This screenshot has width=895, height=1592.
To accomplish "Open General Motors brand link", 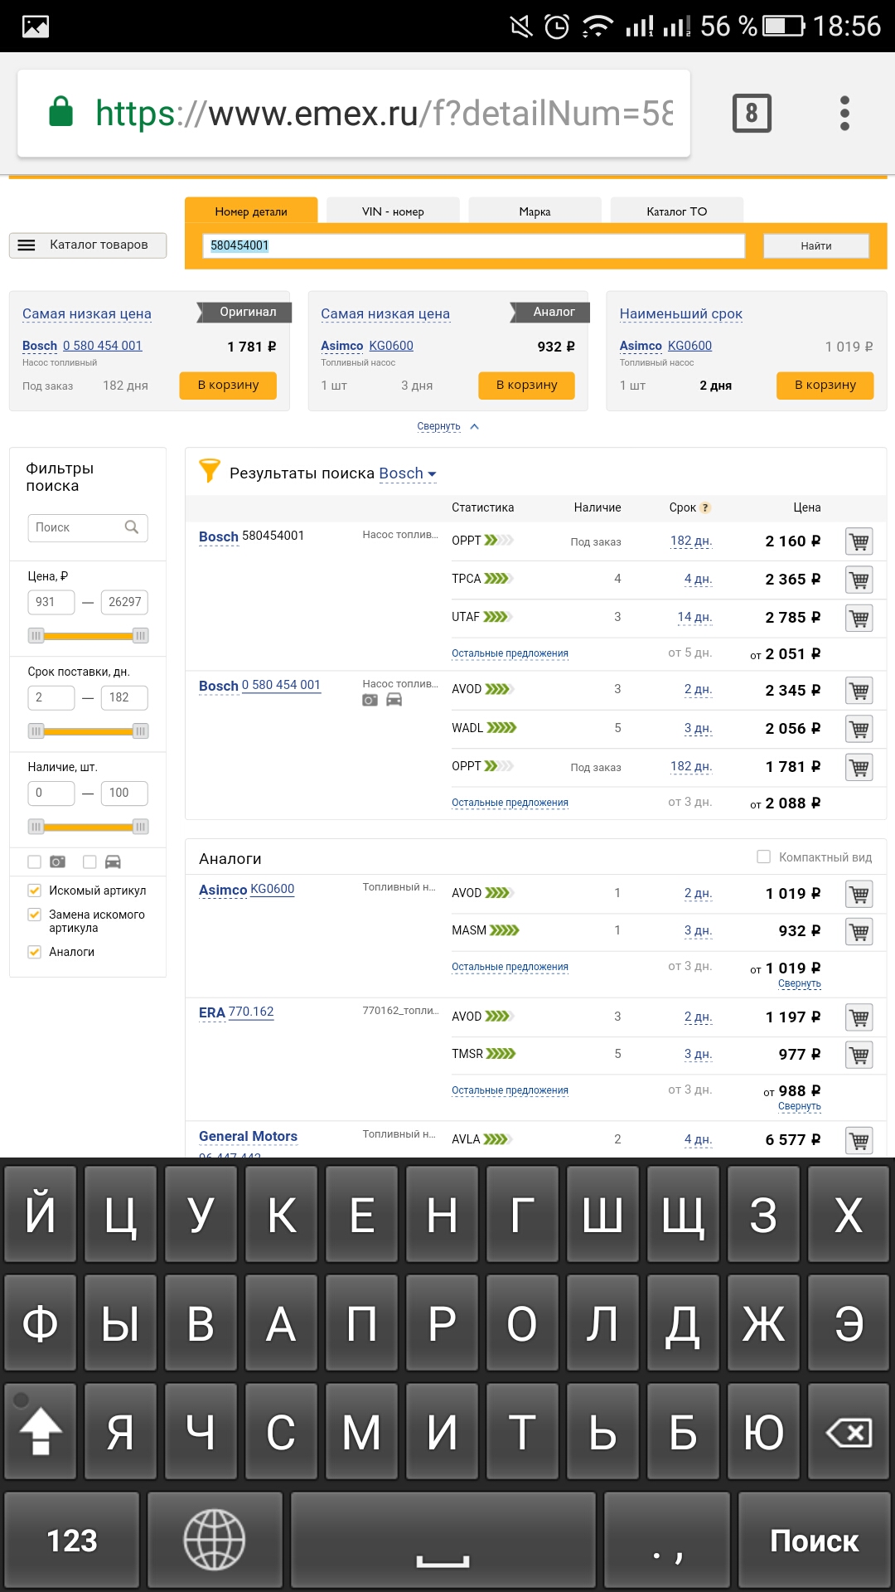I will point(248,1136).
